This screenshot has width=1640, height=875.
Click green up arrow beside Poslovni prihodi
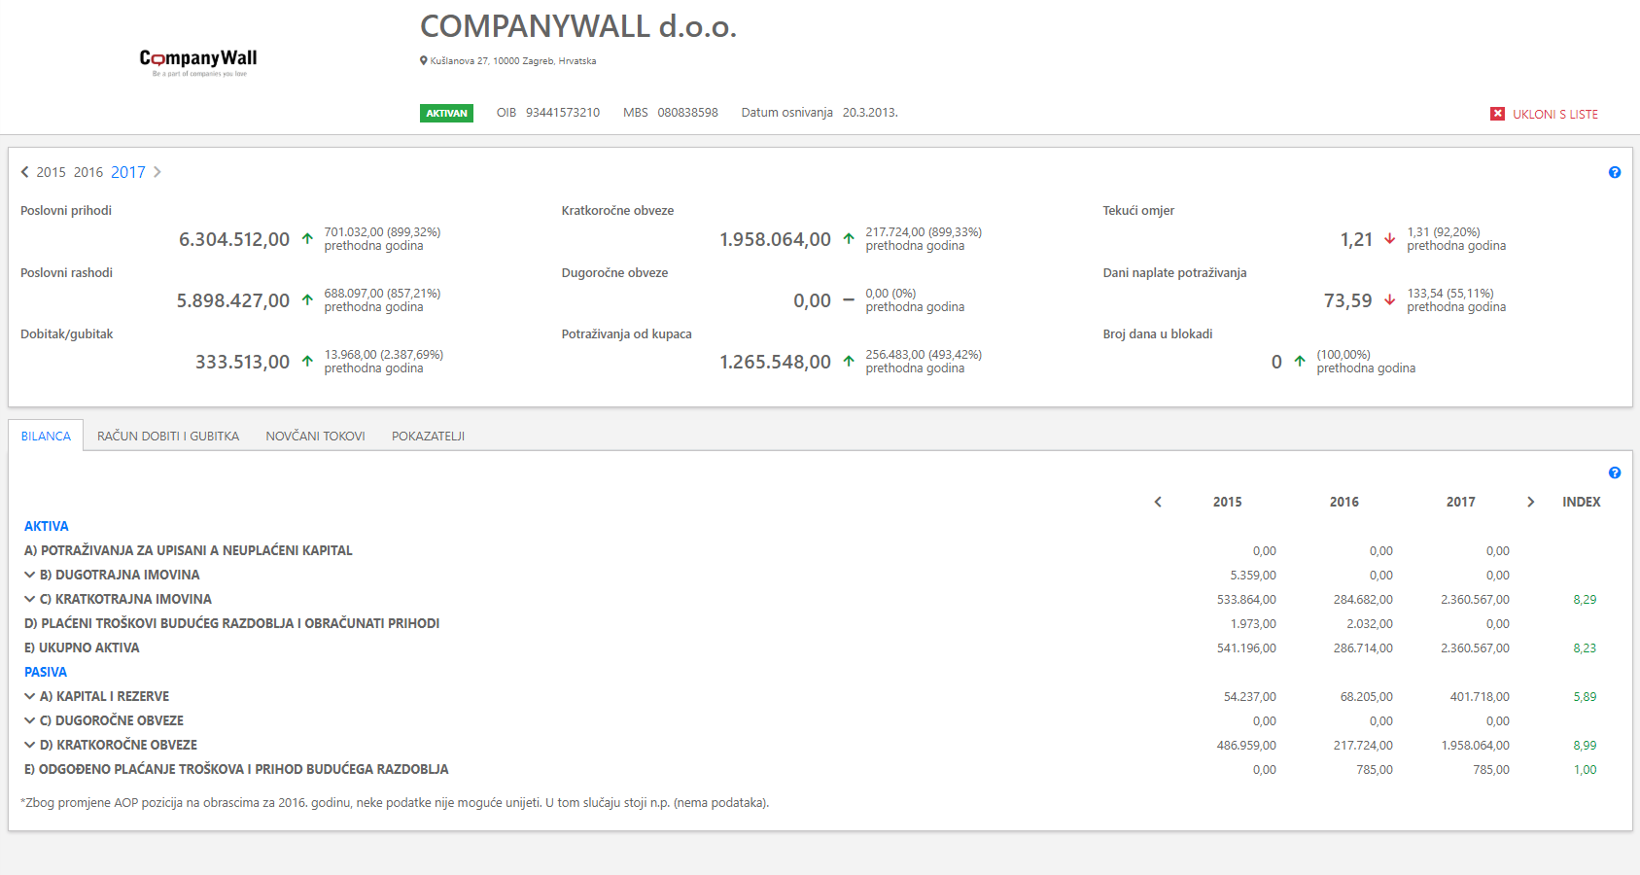[x=307, y=238]
